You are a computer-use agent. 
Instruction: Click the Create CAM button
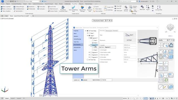pyautogui.click(x=109, y=7)
